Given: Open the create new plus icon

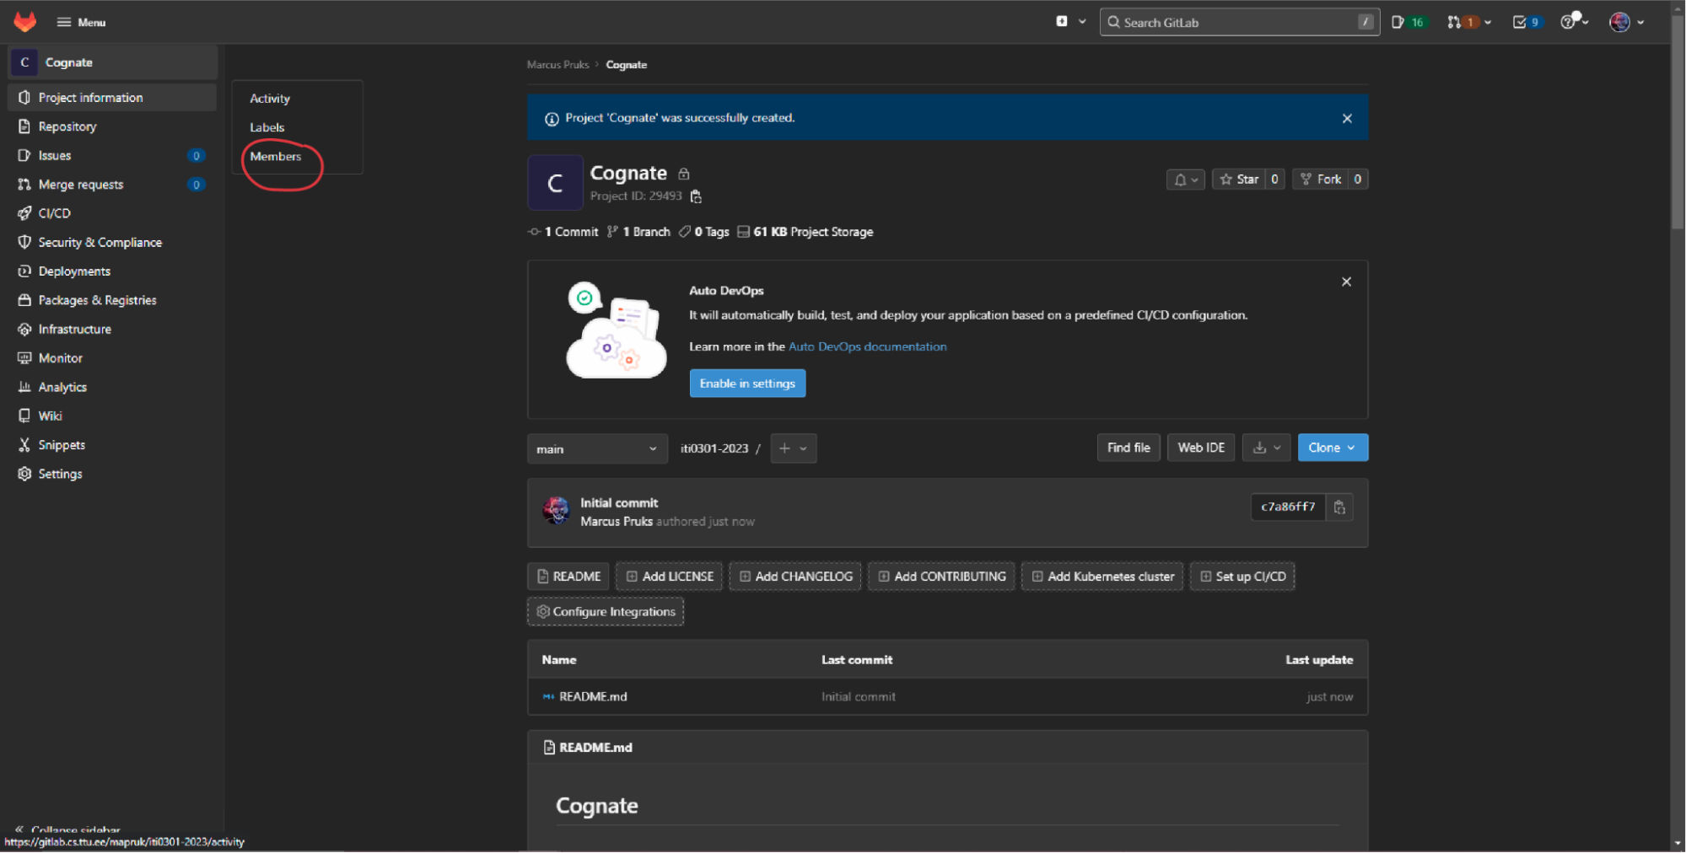Looking at the screenshot, I should 1062,22.
